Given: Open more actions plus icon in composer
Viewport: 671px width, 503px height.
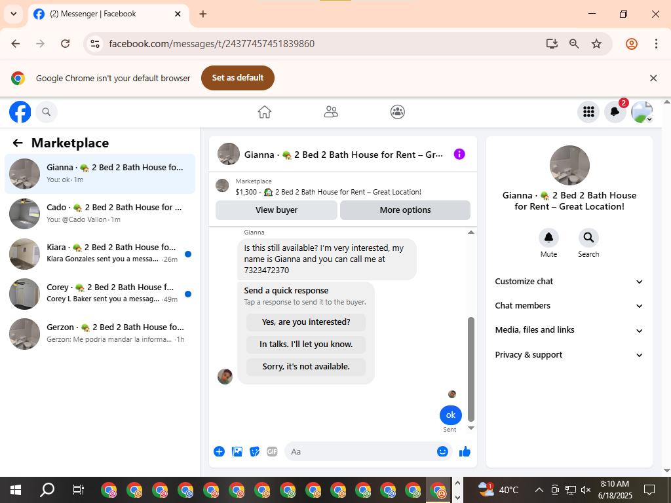Looking at the screenshot, I should pyautogui.click(x=219, y=451).
